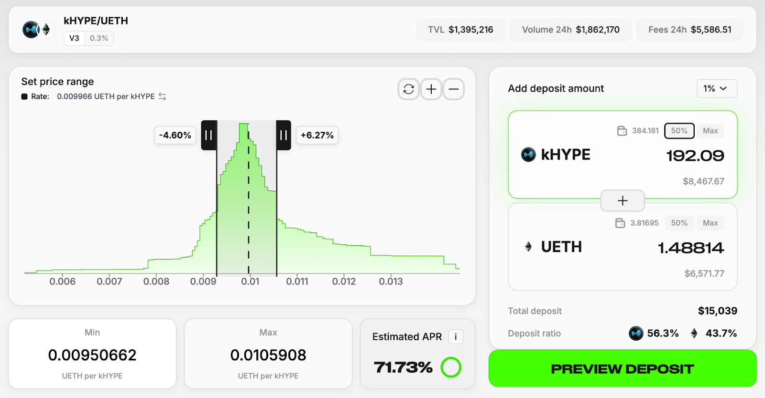Select Max kHYPE balance
This screenshot has width=765, height=398.
710,131
